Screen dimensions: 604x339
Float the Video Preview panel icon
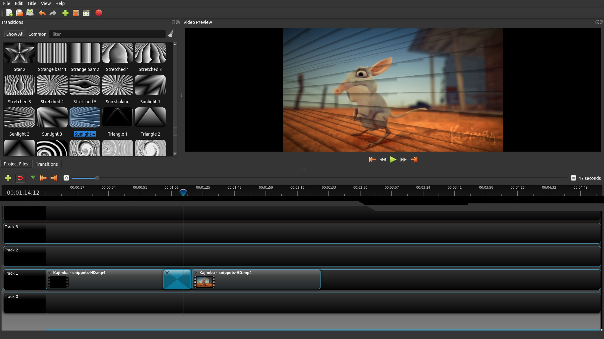[x=597, y=22]
